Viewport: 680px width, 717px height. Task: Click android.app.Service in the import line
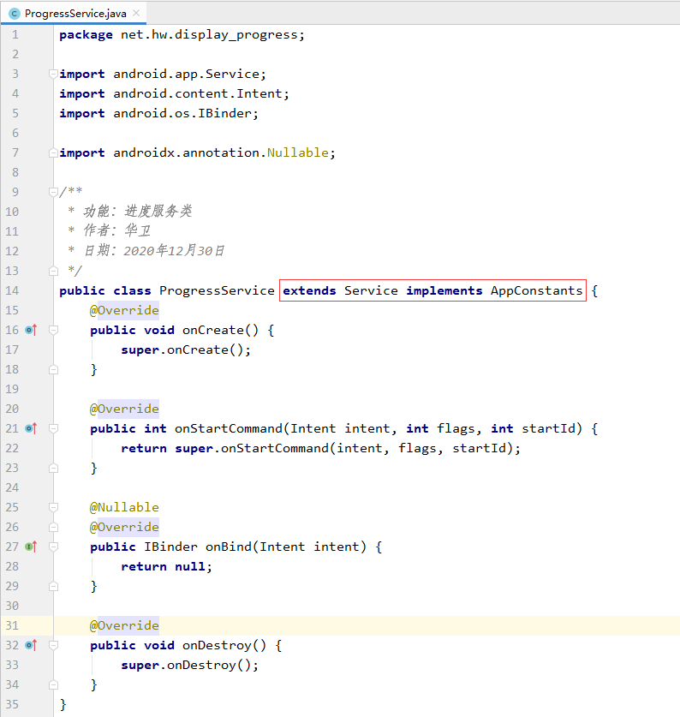(186, 74)
